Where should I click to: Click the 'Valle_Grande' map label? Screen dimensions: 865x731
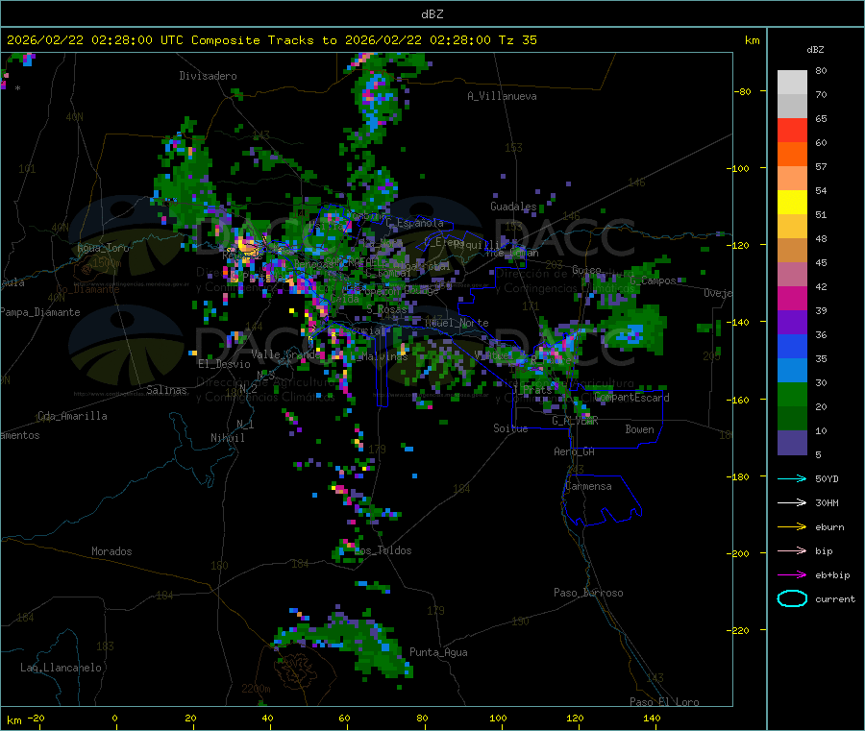pyautogui.click(x=286, y=354)
